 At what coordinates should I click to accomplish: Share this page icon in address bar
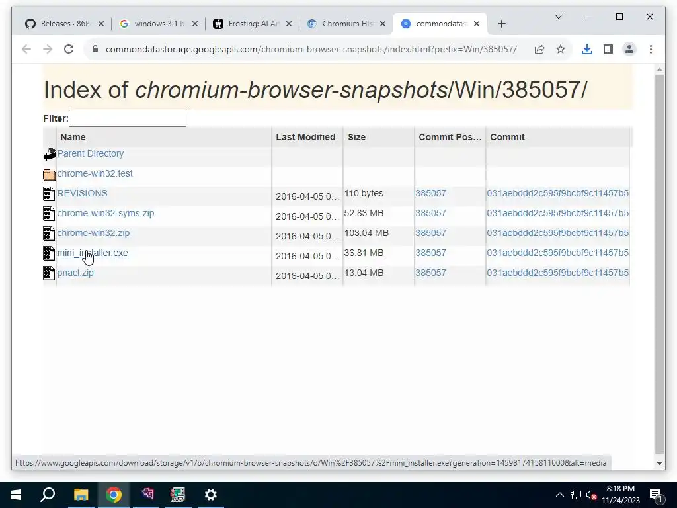[x=539, y=49]
